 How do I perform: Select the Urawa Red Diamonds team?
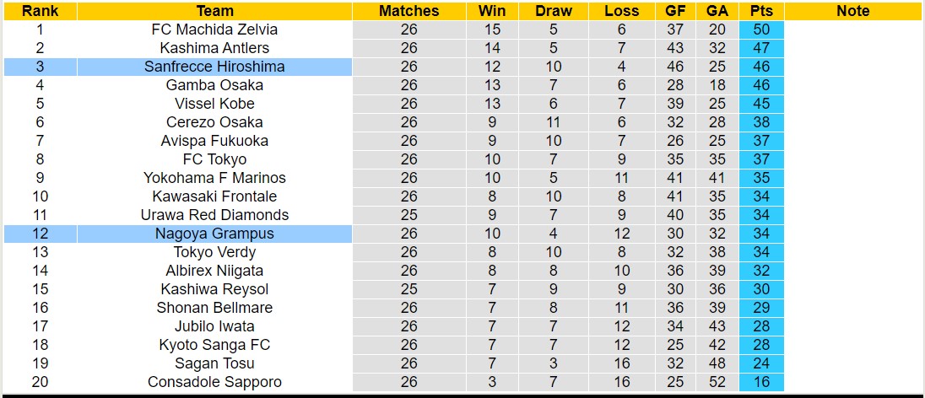(214, 215)
